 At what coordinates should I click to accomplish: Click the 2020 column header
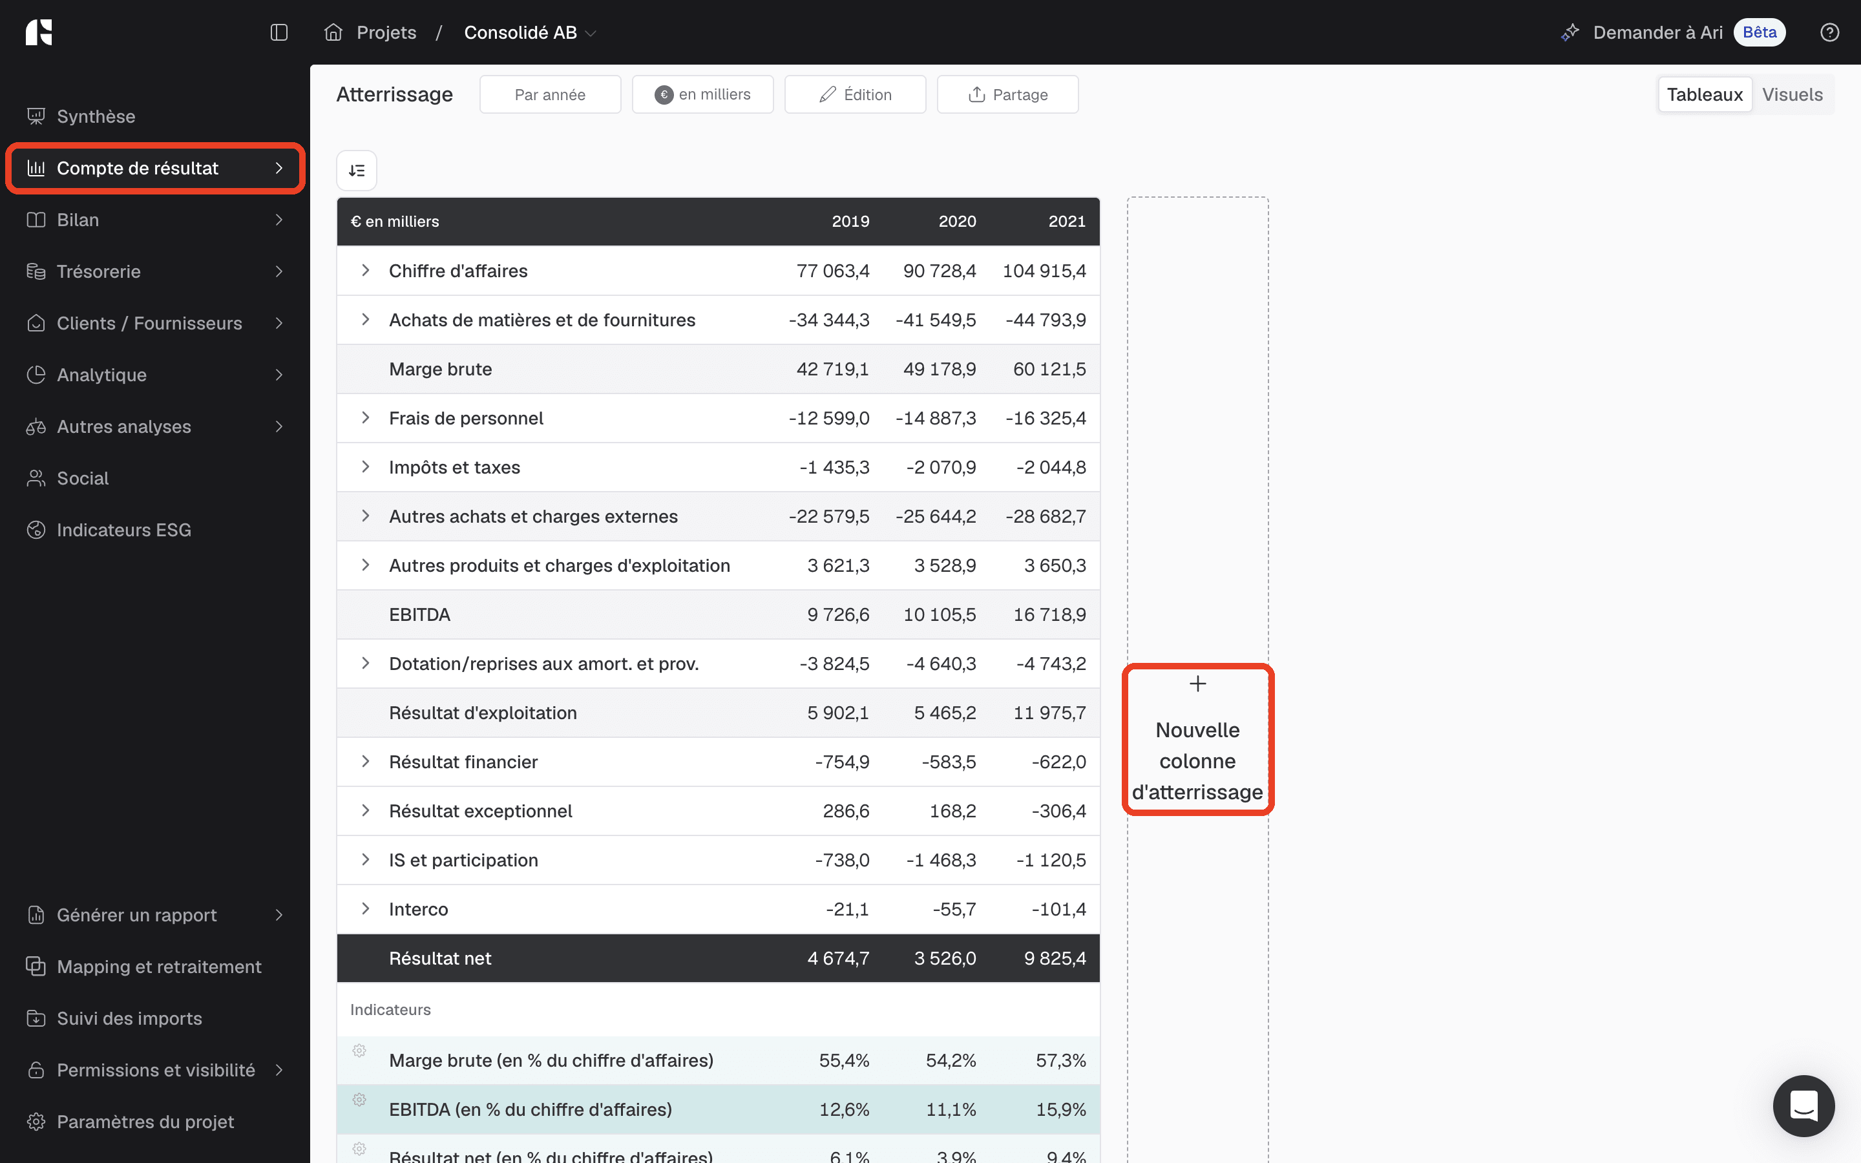pyautogui.click(x=958, y=222)
